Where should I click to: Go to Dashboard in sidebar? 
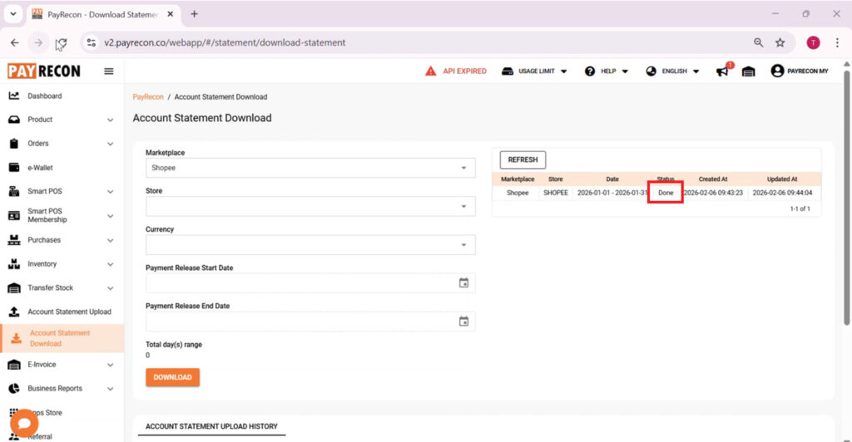point(45,96)
